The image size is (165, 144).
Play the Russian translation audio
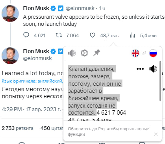[x=153, y=69]
